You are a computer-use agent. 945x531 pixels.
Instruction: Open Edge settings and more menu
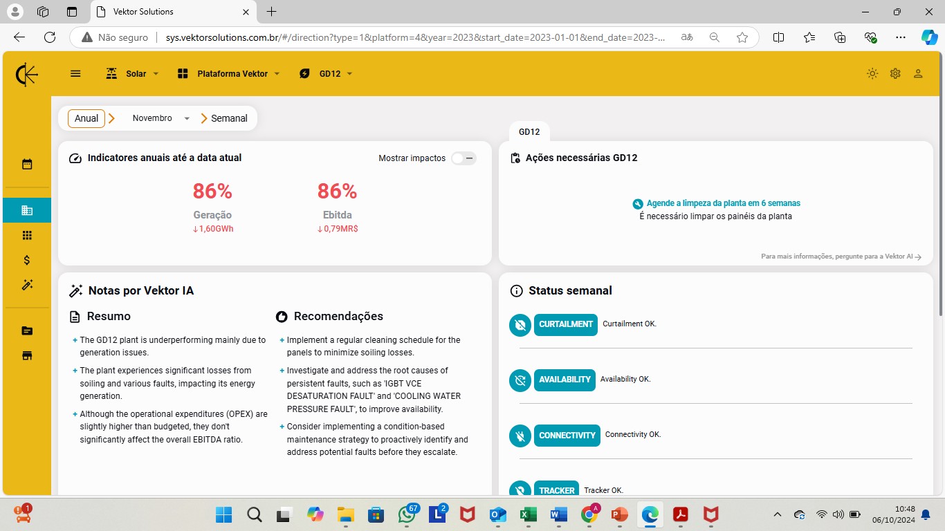[x=900, y=37]
